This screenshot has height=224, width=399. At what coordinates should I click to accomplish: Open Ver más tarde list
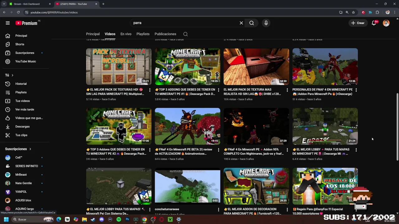point(25,110)
